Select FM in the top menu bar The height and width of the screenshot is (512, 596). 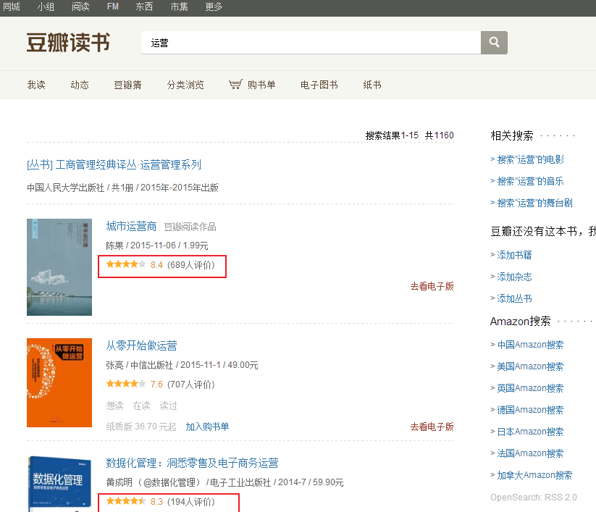coord(112,7)
